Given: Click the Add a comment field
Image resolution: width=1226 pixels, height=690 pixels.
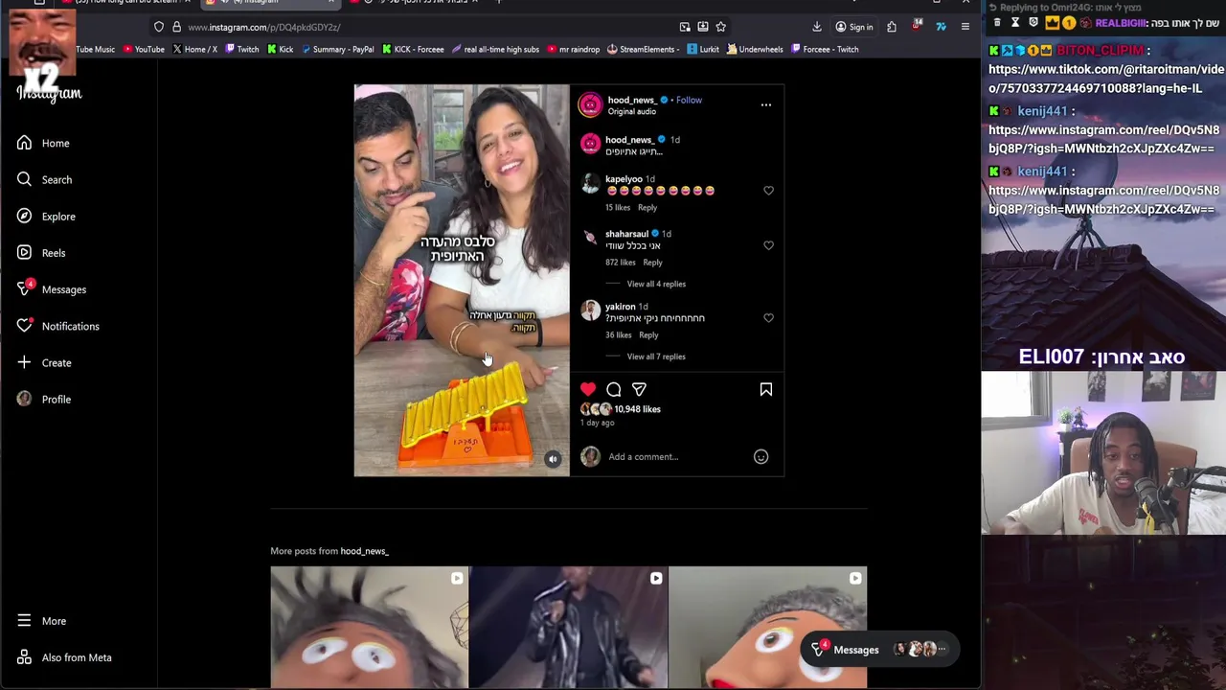Looking at the screenshot, I should (676, 457).
